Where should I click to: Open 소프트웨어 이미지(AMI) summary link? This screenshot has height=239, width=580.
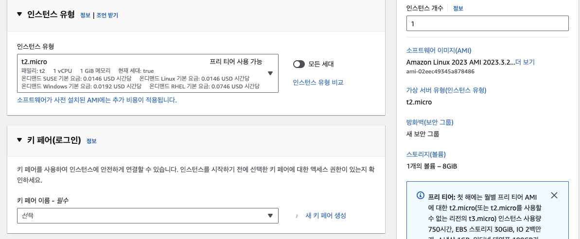(x=439, y=51)
